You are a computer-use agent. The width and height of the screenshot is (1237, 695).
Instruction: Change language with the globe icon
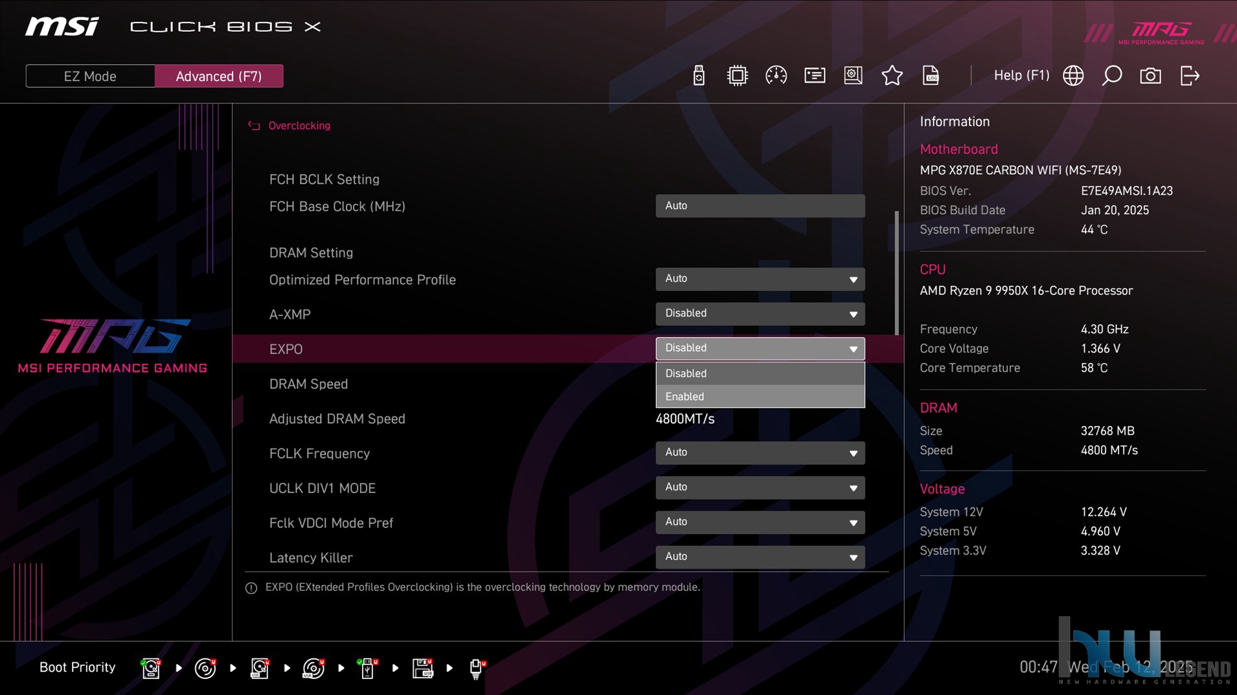(x=1073, y=76)
